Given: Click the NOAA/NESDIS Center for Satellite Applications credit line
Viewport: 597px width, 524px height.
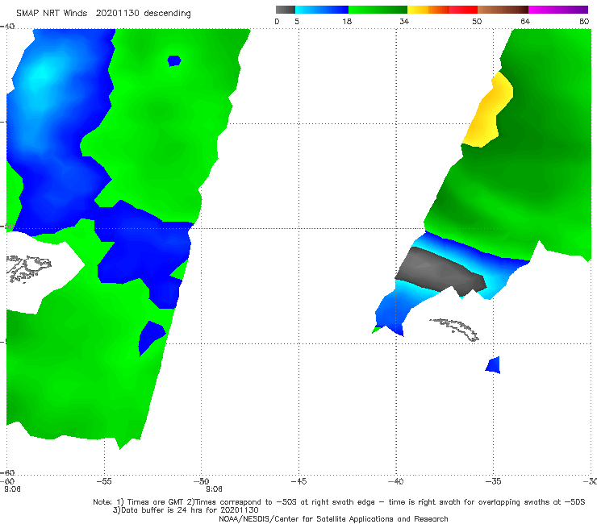Looking at the screenshot, I should (x=333, y=518).
